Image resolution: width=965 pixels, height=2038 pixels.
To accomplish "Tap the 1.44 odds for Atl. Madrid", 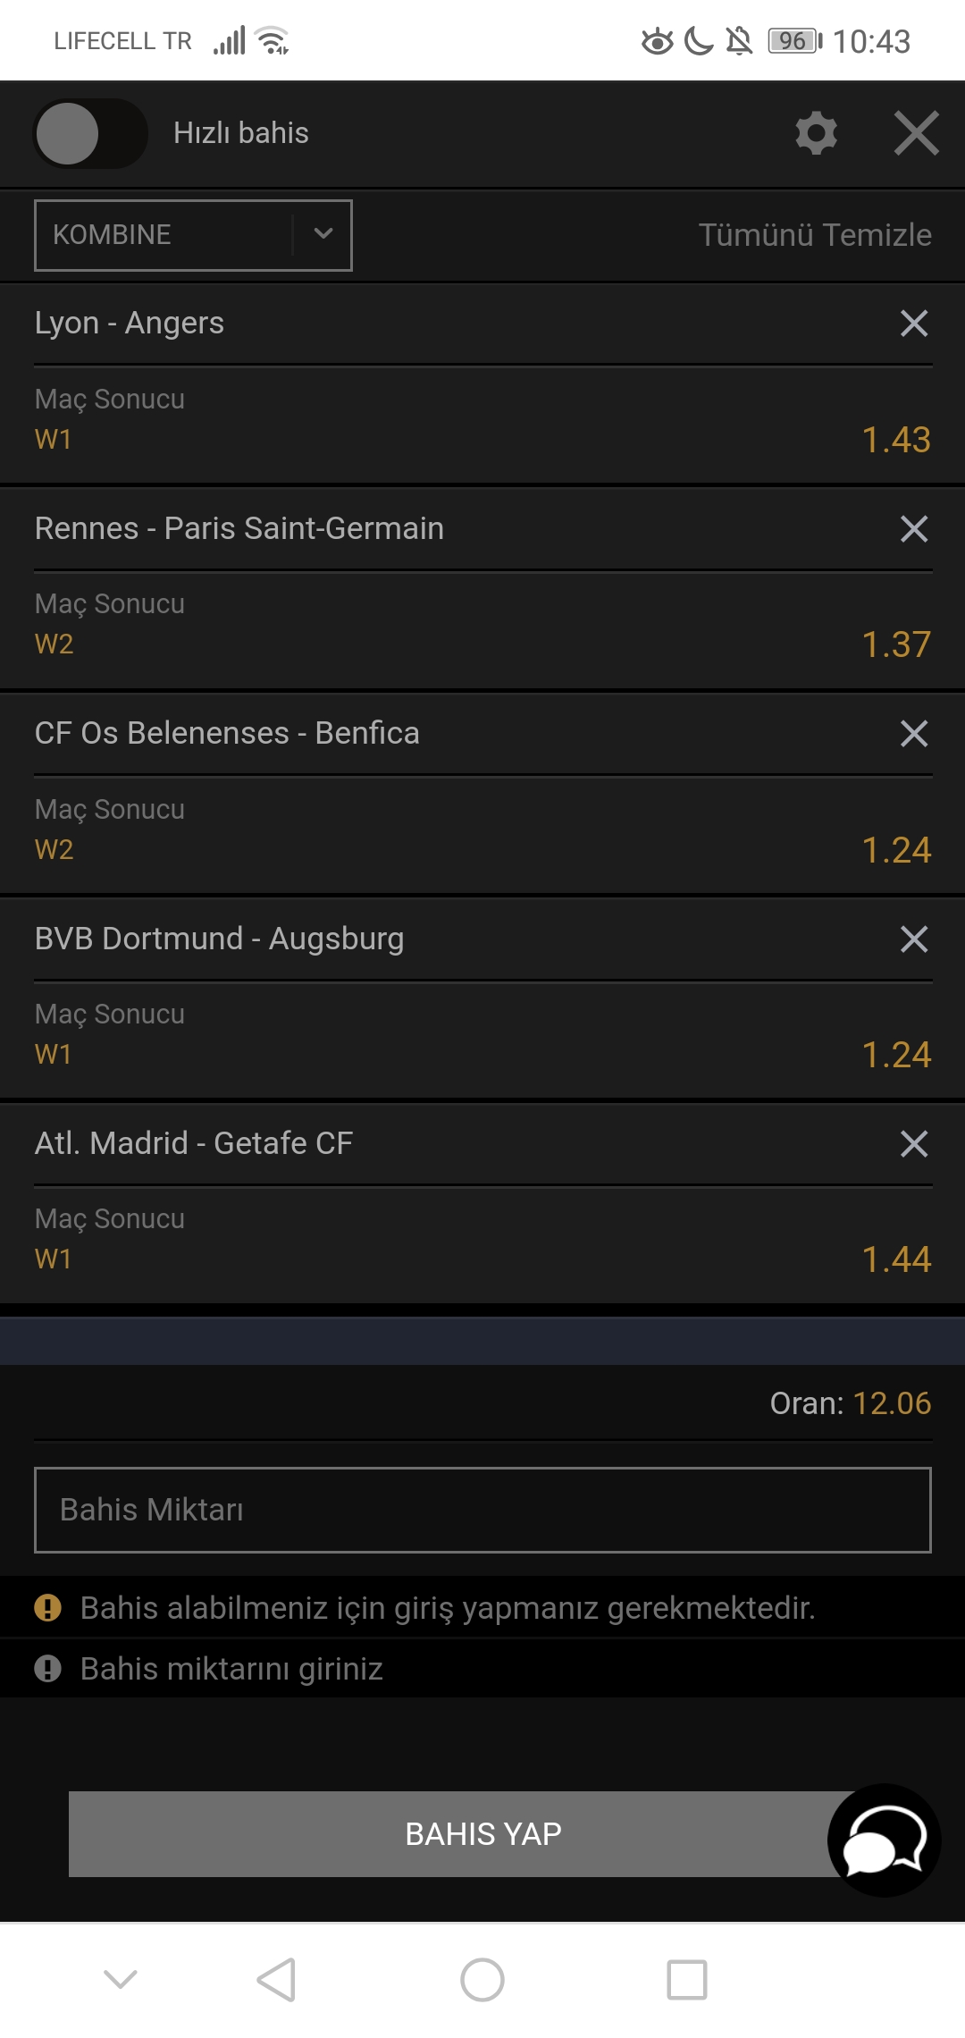I will 896,1259.
